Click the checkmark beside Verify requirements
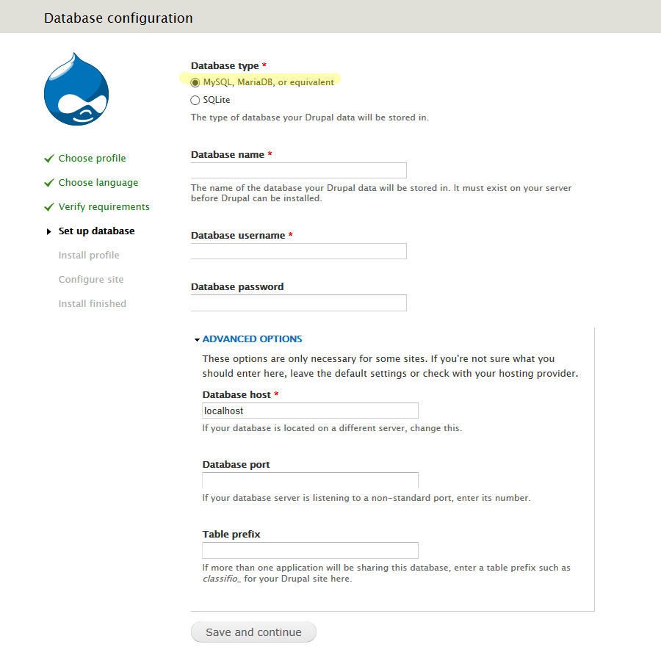This screenshot has width=661, height=658. click(49, 207)
